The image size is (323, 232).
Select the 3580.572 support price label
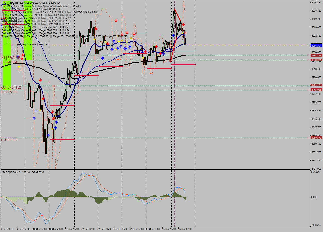(316, 138)
